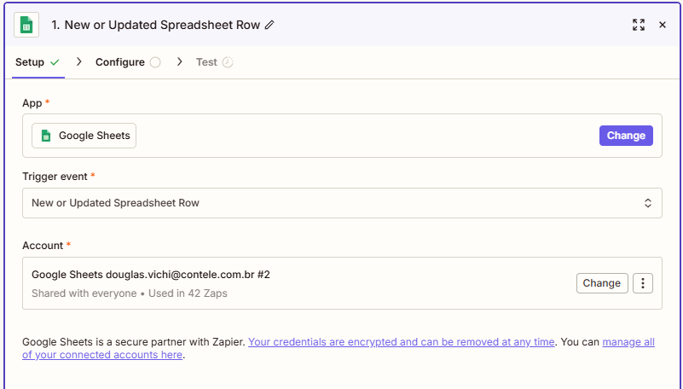
Task: Open the credentials are encrypted link
Action: tap(402, 342)
